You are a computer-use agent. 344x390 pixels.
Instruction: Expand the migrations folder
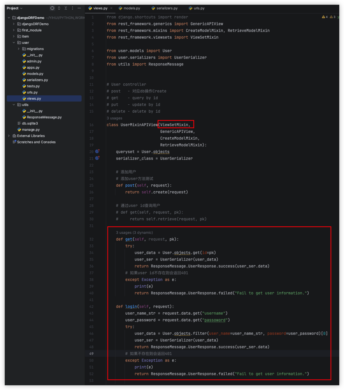tap(19, 49)
